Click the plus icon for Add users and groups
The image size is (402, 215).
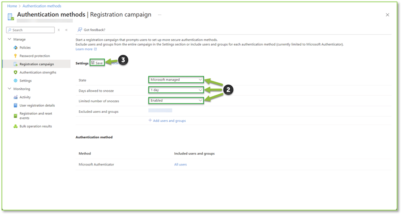[150, 120]
